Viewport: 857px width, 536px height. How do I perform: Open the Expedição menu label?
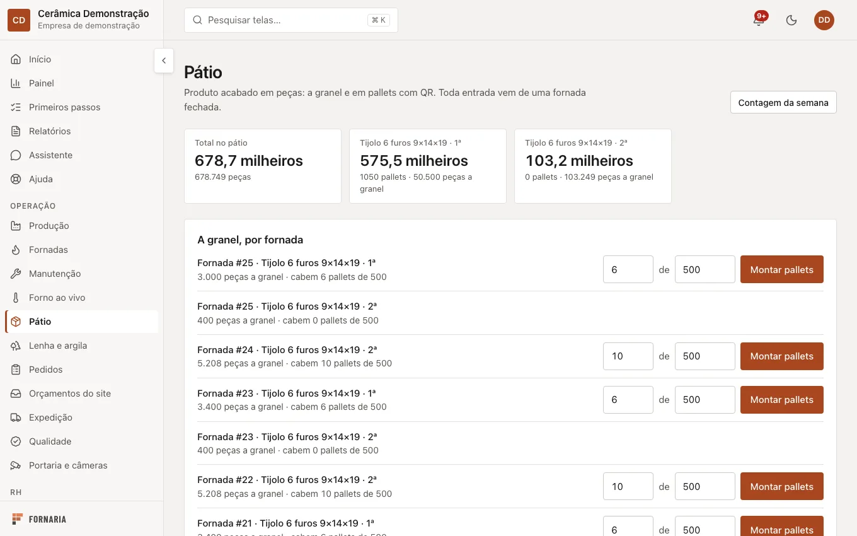[50, 417]
